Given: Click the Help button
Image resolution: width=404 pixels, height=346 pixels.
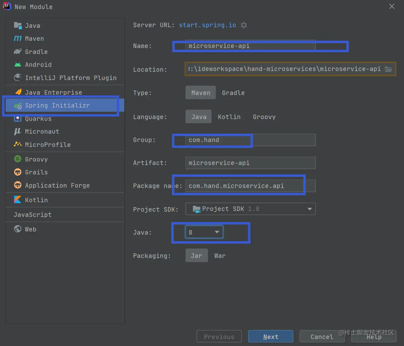Looking at the screenshot, I should tap(373, 337).
